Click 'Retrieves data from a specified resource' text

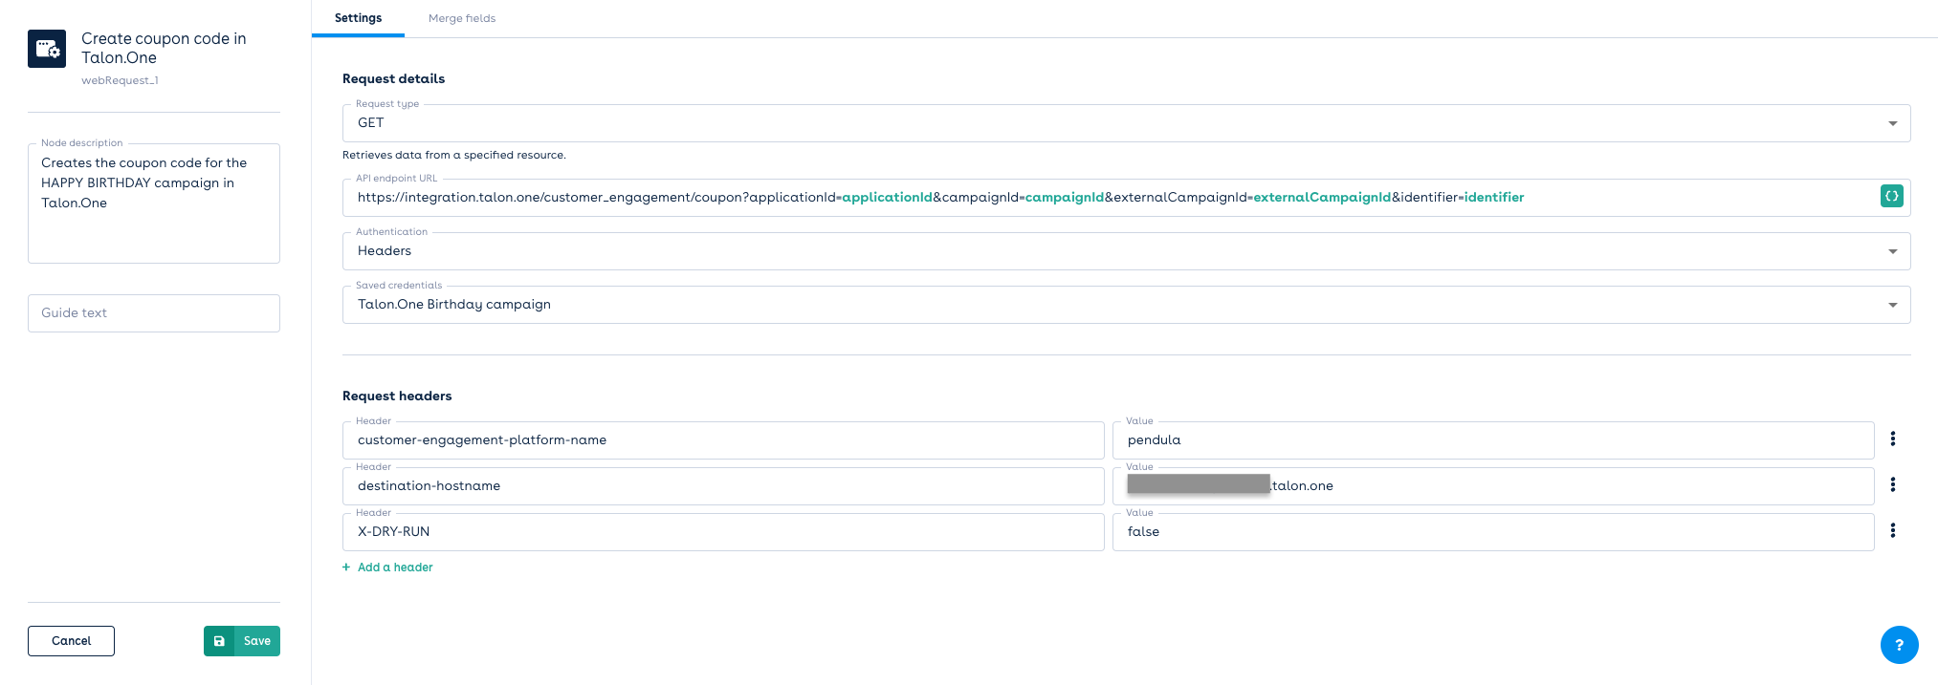pos(454,155)
